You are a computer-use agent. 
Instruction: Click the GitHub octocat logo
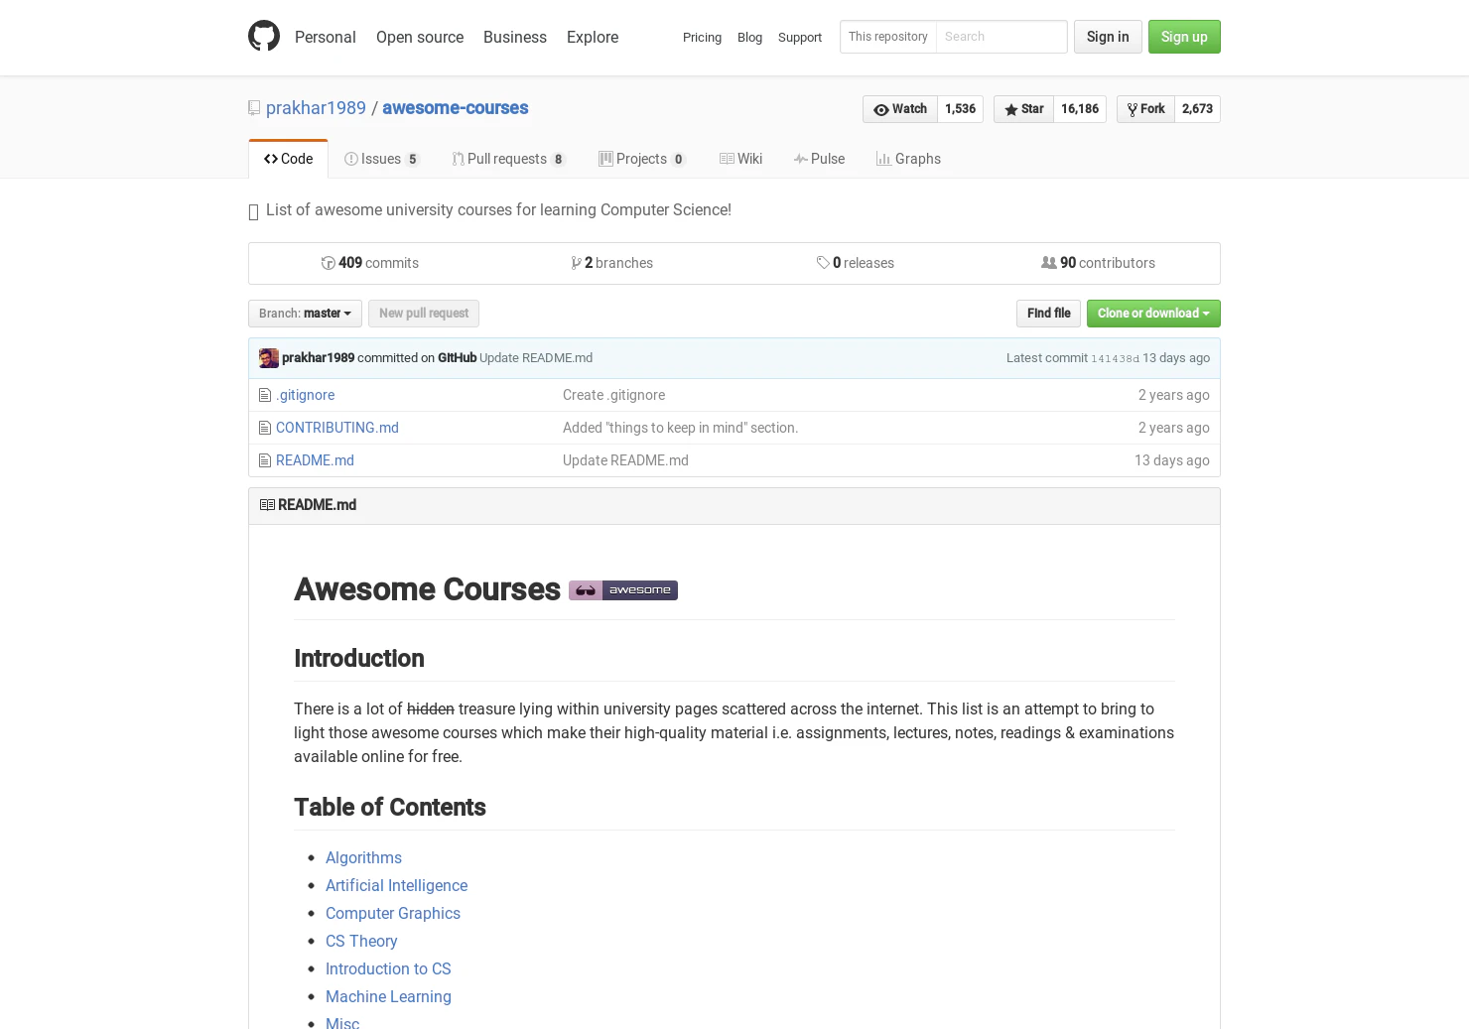264,36
